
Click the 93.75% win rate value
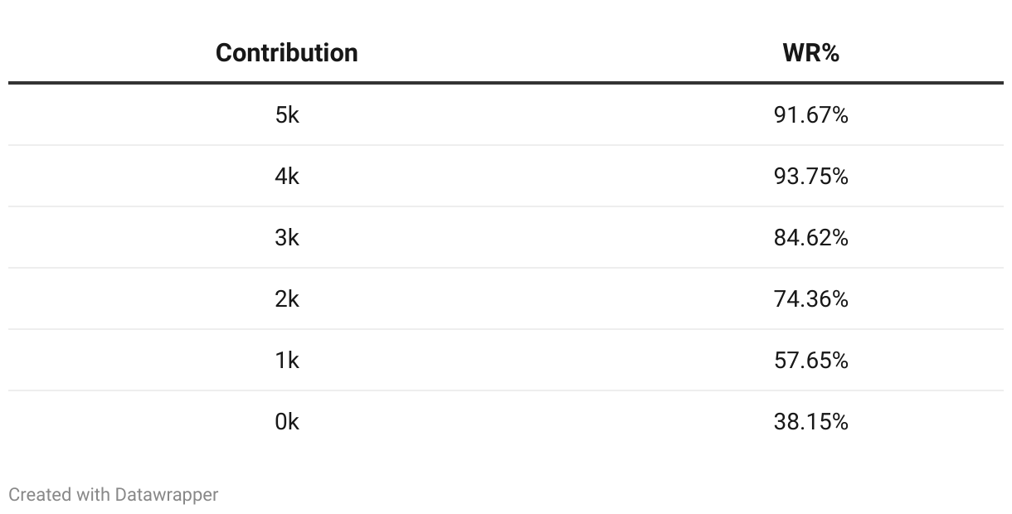point(810,177)
